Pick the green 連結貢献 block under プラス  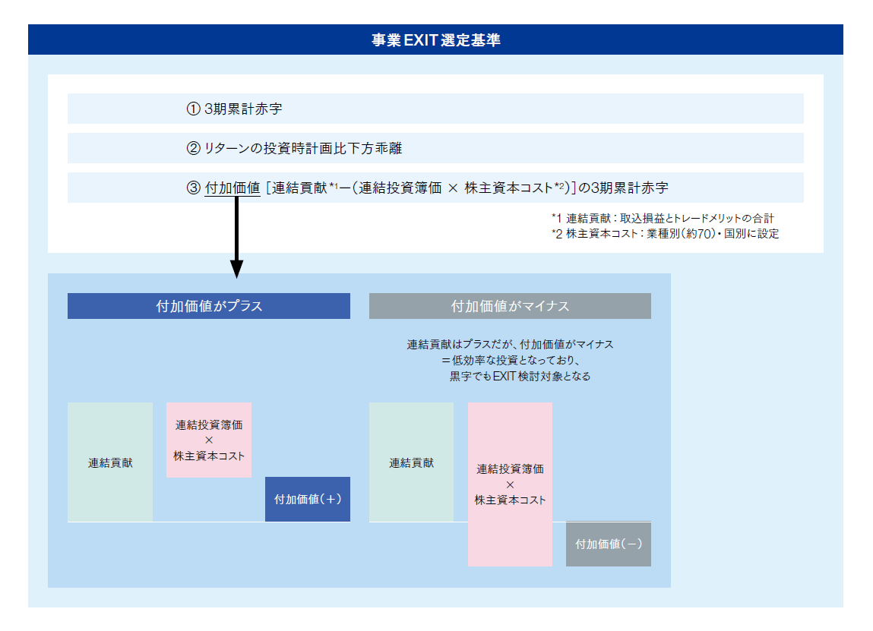point(110,462)
